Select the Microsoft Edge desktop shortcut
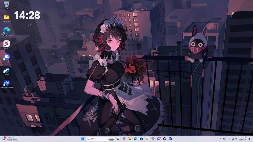The image size is (253, 142). click(x=7, y=32)
